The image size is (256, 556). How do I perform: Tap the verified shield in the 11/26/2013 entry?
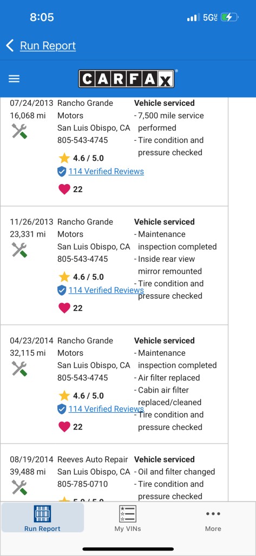point(62,290)
